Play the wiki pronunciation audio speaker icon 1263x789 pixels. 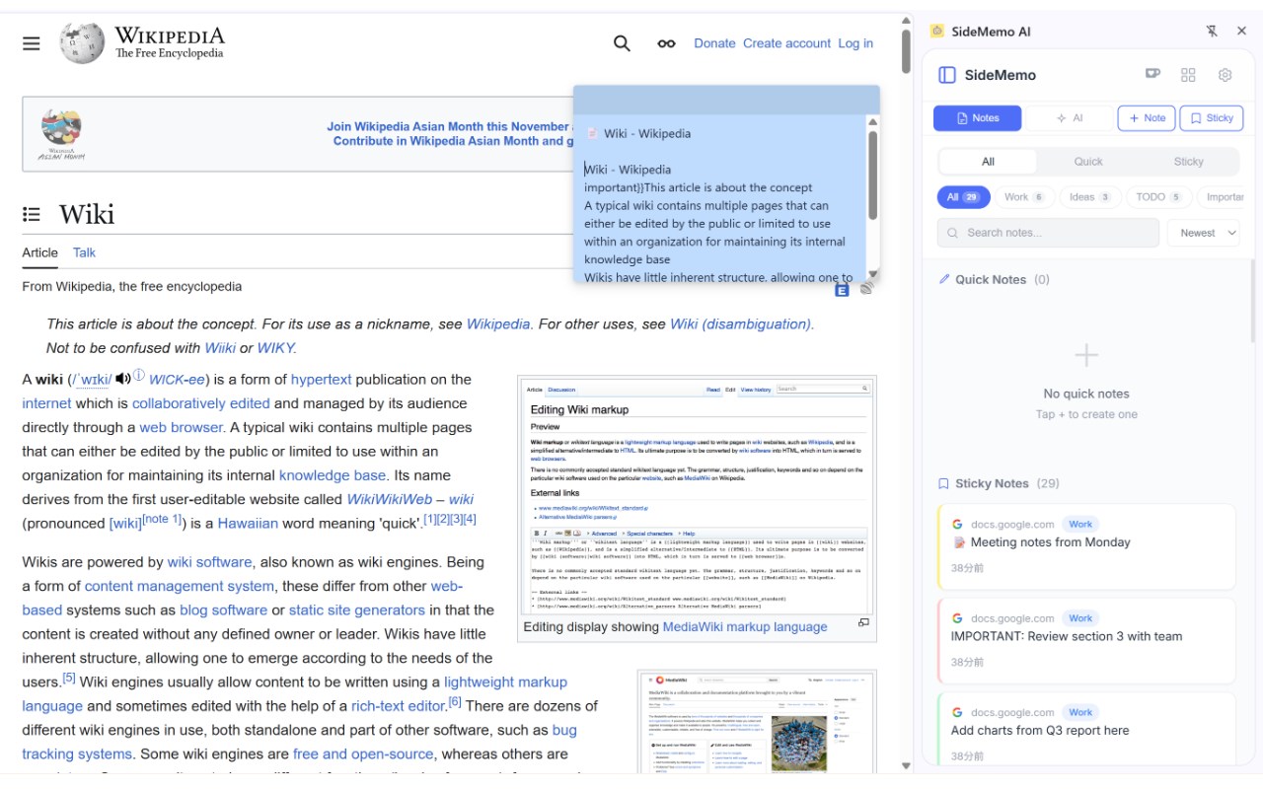pos(122,379)
